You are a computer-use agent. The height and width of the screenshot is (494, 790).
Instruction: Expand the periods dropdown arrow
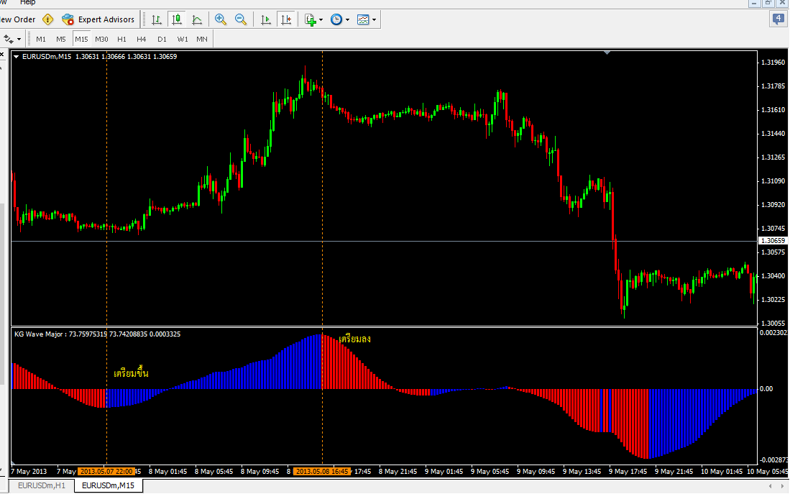point(348,20)
